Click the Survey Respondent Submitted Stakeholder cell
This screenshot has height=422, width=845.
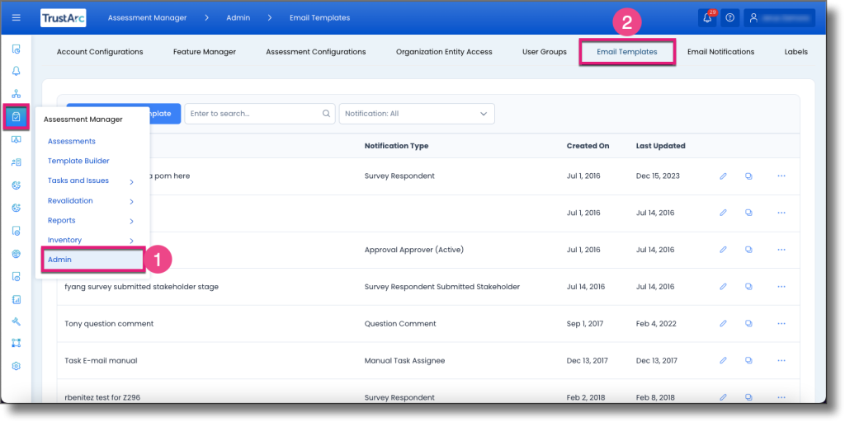442,287
